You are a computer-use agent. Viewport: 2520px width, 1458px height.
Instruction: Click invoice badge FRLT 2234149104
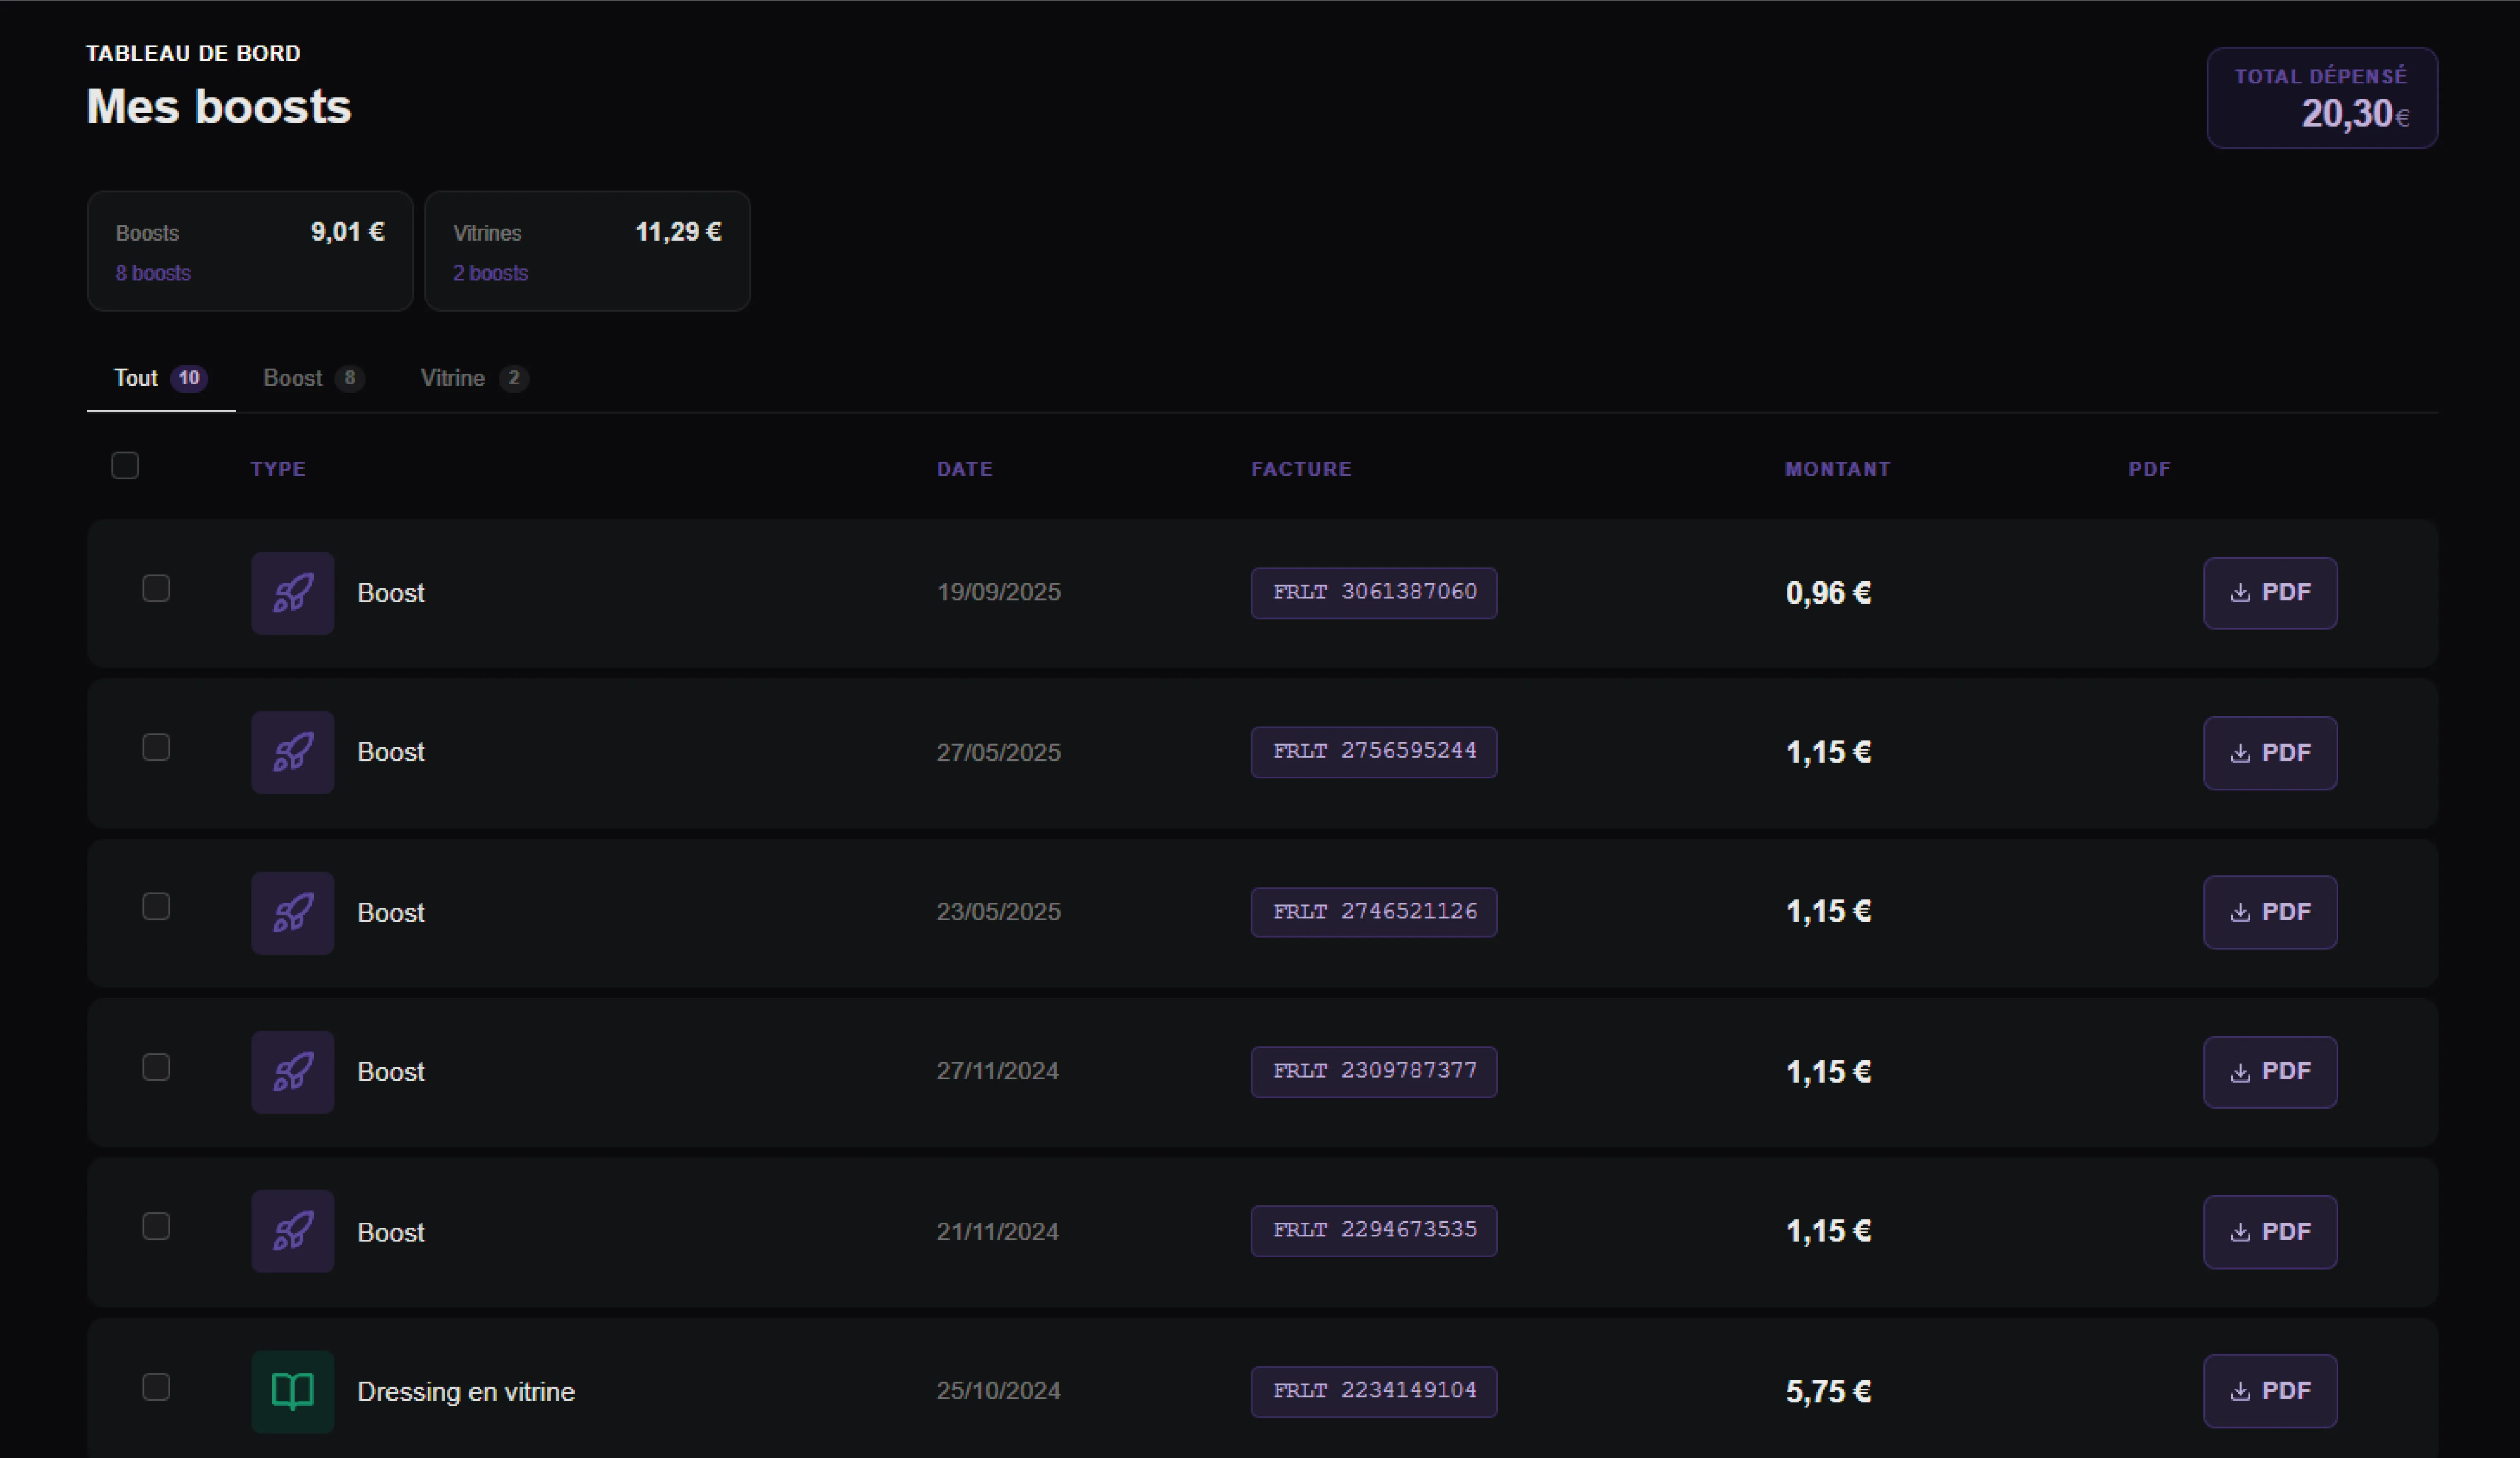coord(1374,1391)
